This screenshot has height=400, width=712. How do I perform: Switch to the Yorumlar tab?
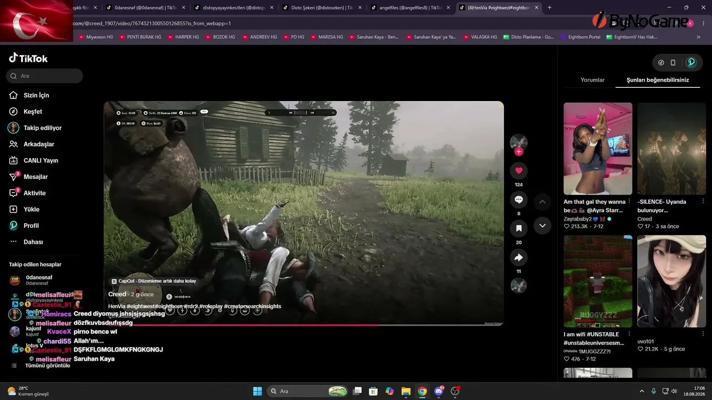coord(592,80)
